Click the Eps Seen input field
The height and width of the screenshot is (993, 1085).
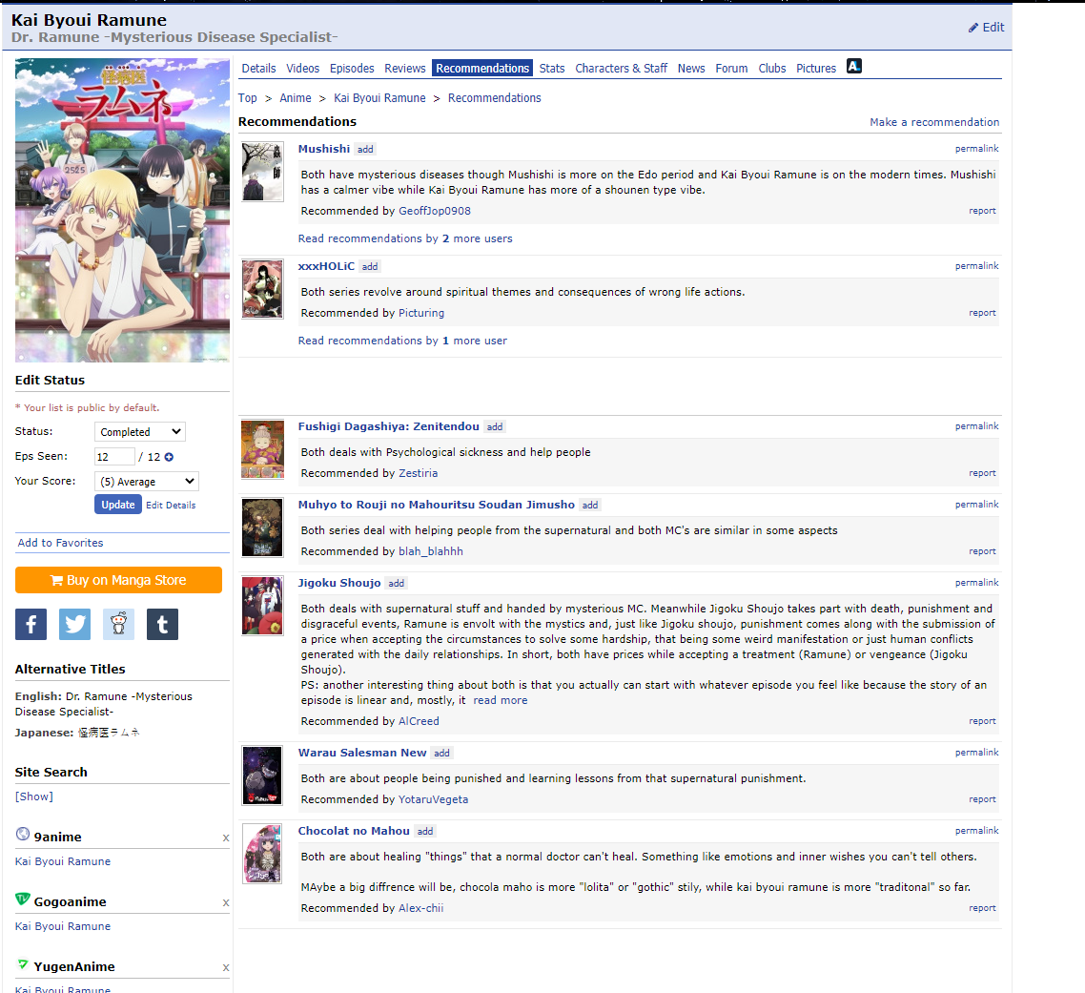click(x=114, y=457)
